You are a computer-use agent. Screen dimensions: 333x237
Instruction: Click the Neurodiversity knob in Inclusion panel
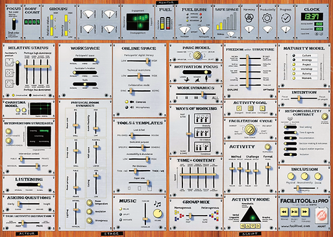tap(304, 176)
